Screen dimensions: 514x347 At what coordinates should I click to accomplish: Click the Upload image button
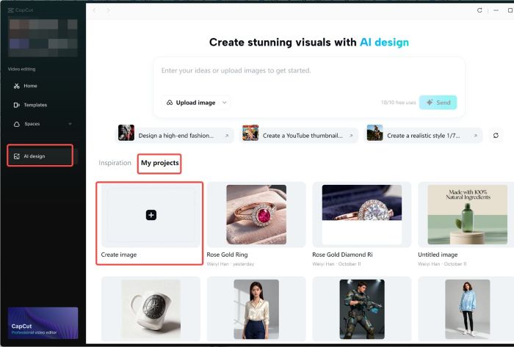pos(190,103)
